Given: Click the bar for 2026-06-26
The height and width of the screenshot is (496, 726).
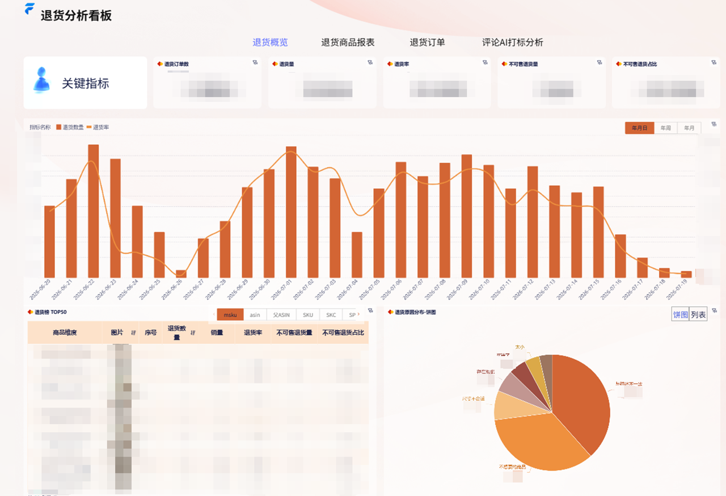Looking at the screenshot, I should coord(181,274).
